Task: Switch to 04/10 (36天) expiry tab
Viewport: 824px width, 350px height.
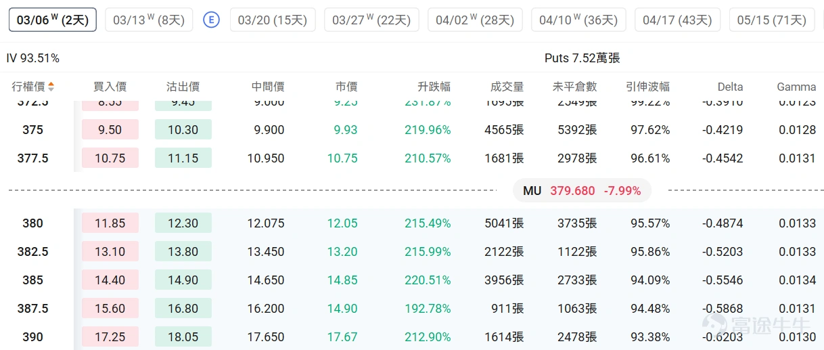Action: pyautogui.click(x=578, y=20)
